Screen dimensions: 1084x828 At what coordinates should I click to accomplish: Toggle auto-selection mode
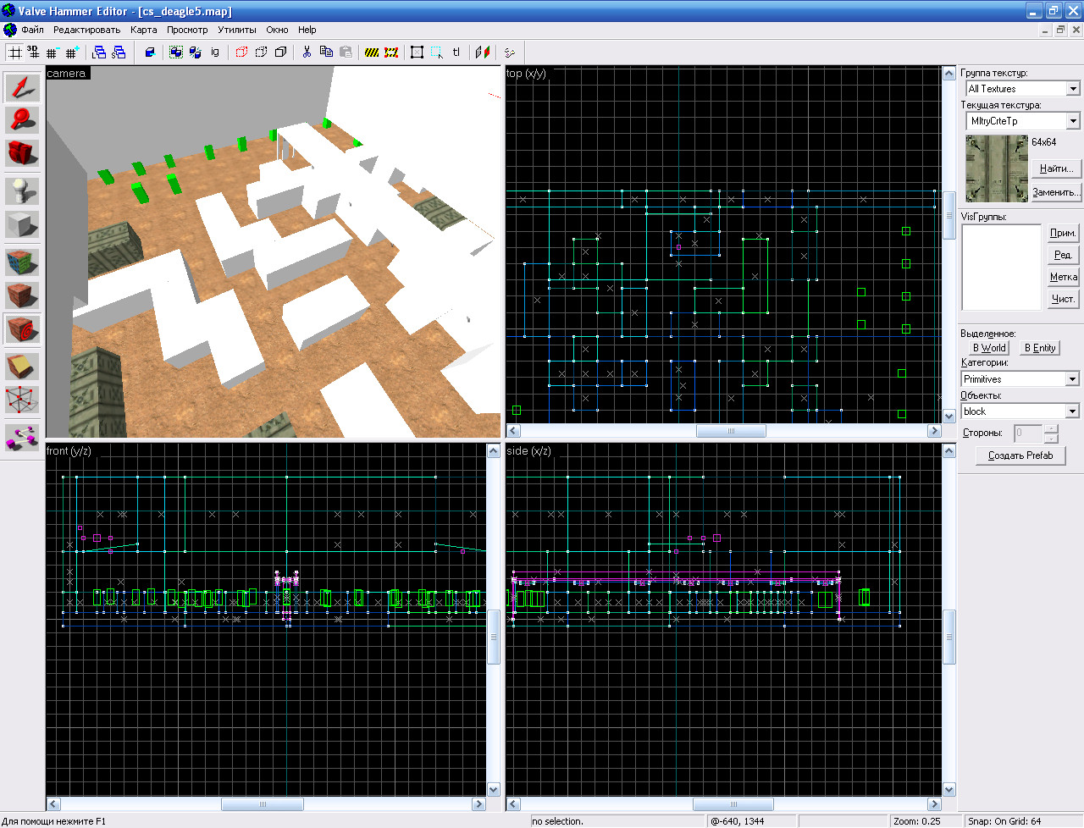(x=437, y=52)
